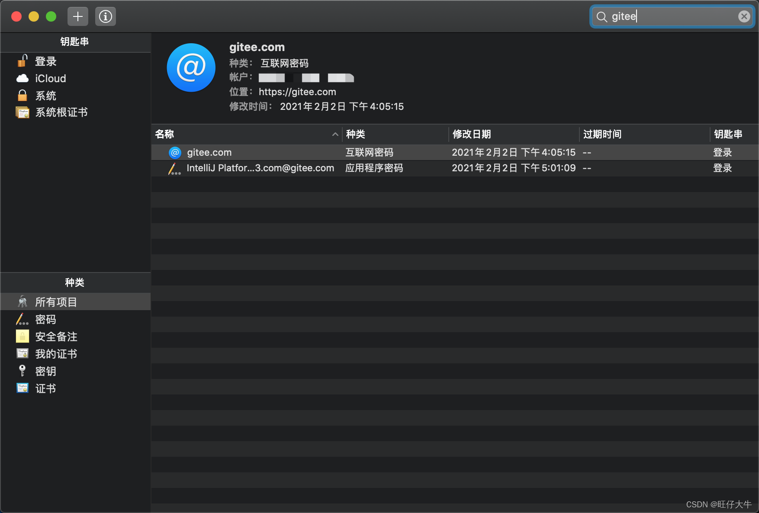
Task: Open the info button in toolbar
Action: pos(106,16)
